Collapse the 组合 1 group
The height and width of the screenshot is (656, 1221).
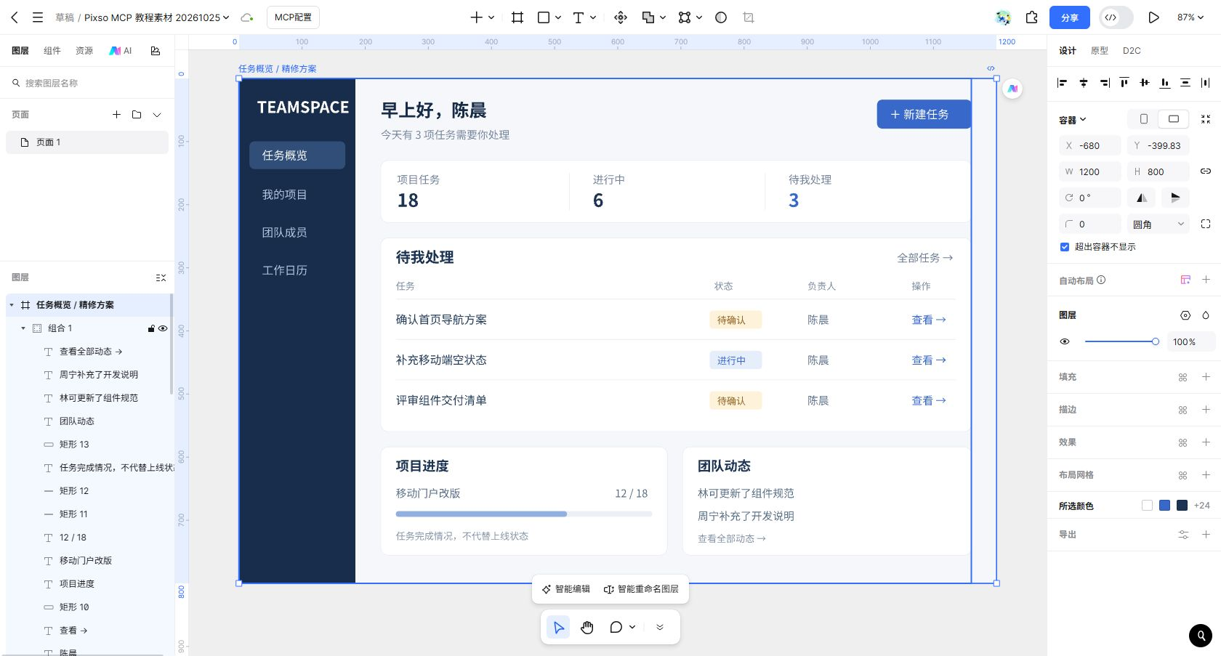(x=23, y=328)
